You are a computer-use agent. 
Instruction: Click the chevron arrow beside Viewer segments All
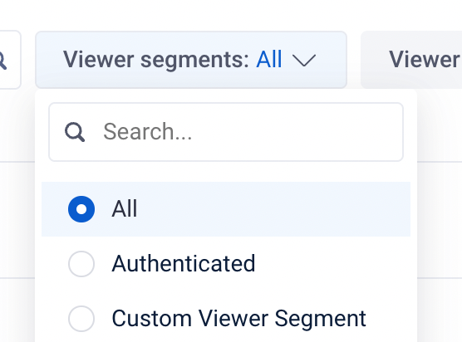click(304, 60)
